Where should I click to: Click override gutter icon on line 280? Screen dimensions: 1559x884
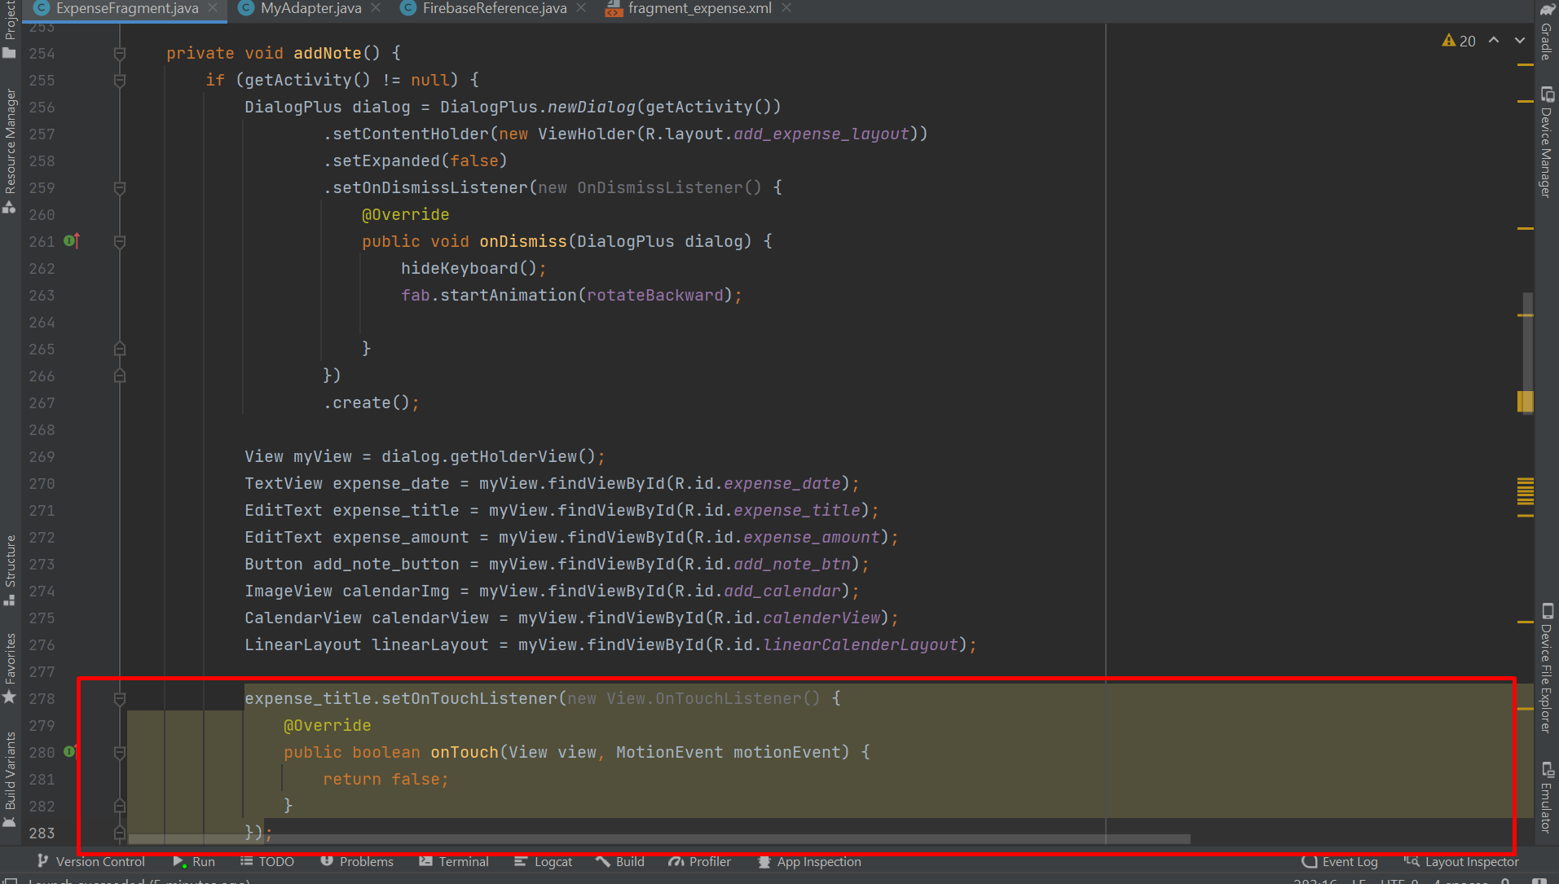tap(69, 751)
